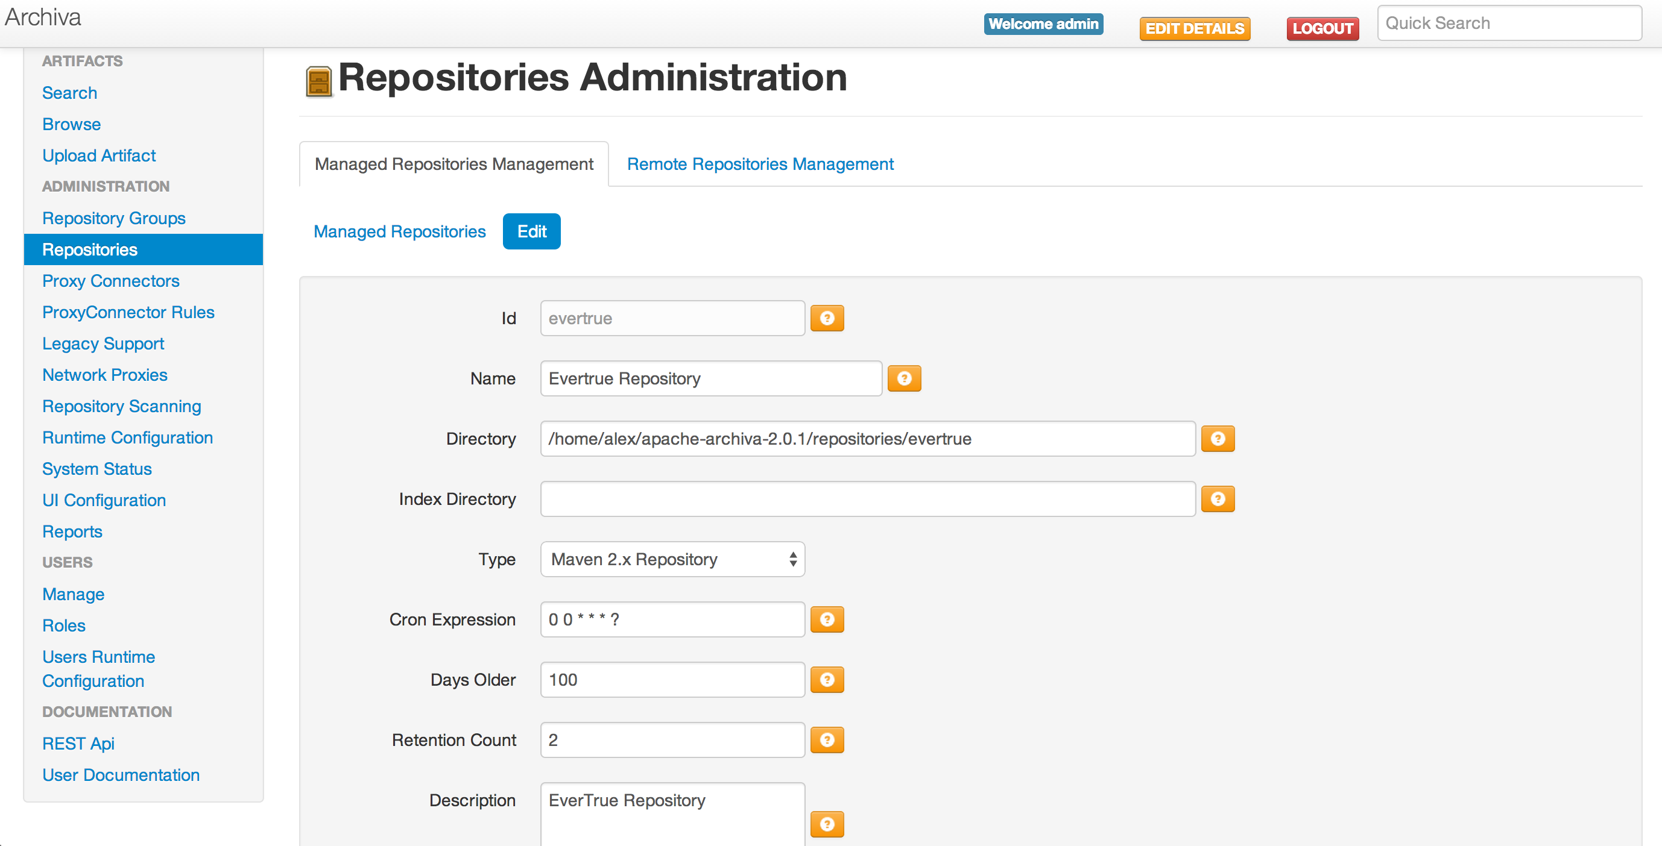The height and width of the screenshot is (846, 1662).
Task: Open help icon beside Directory field
Action: [x=1218, y=439]
